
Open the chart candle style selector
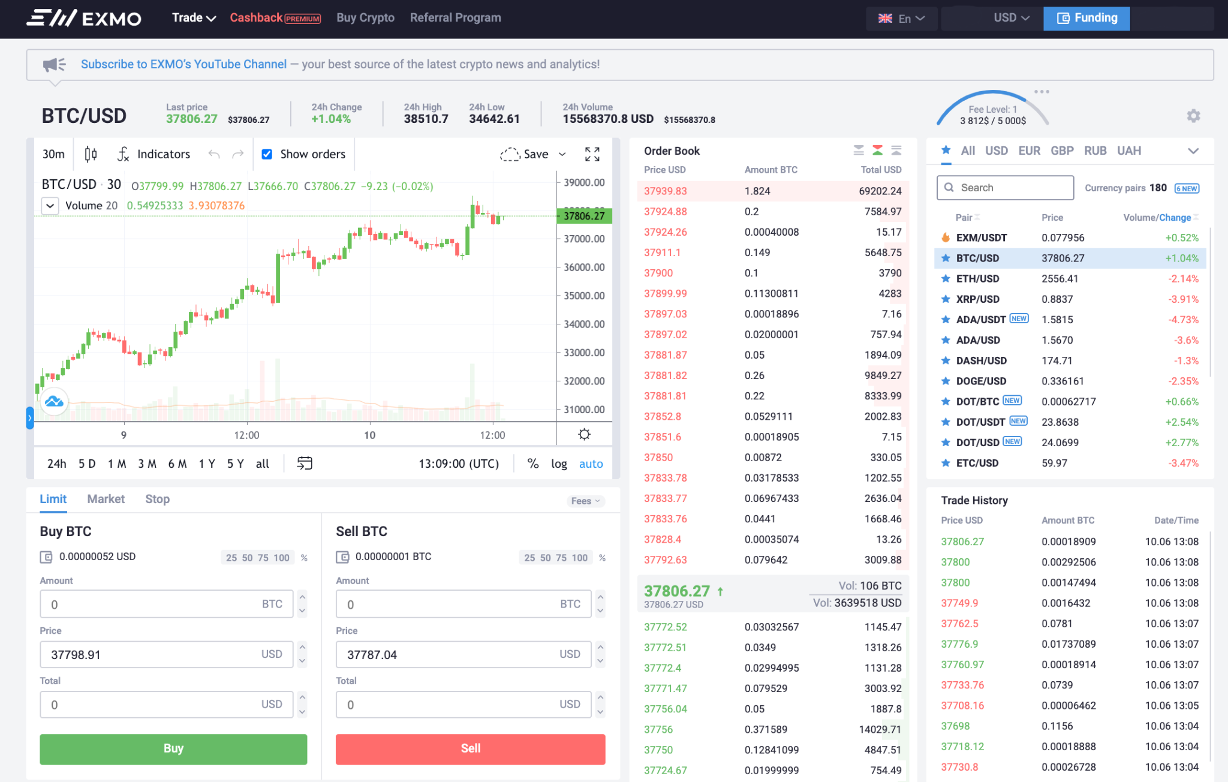click(x=91, y=154)
